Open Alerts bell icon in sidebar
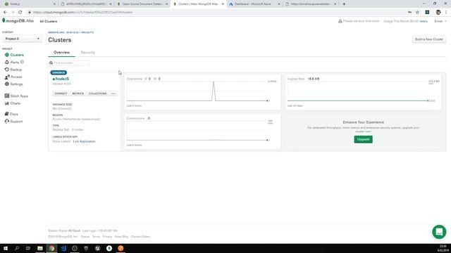This screenshot has width=451, height=253. click(7, 63)
